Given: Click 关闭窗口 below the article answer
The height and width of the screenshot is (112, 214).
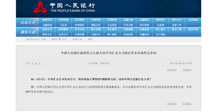Looking at the screenshot, I should click(x=187, y=104).
